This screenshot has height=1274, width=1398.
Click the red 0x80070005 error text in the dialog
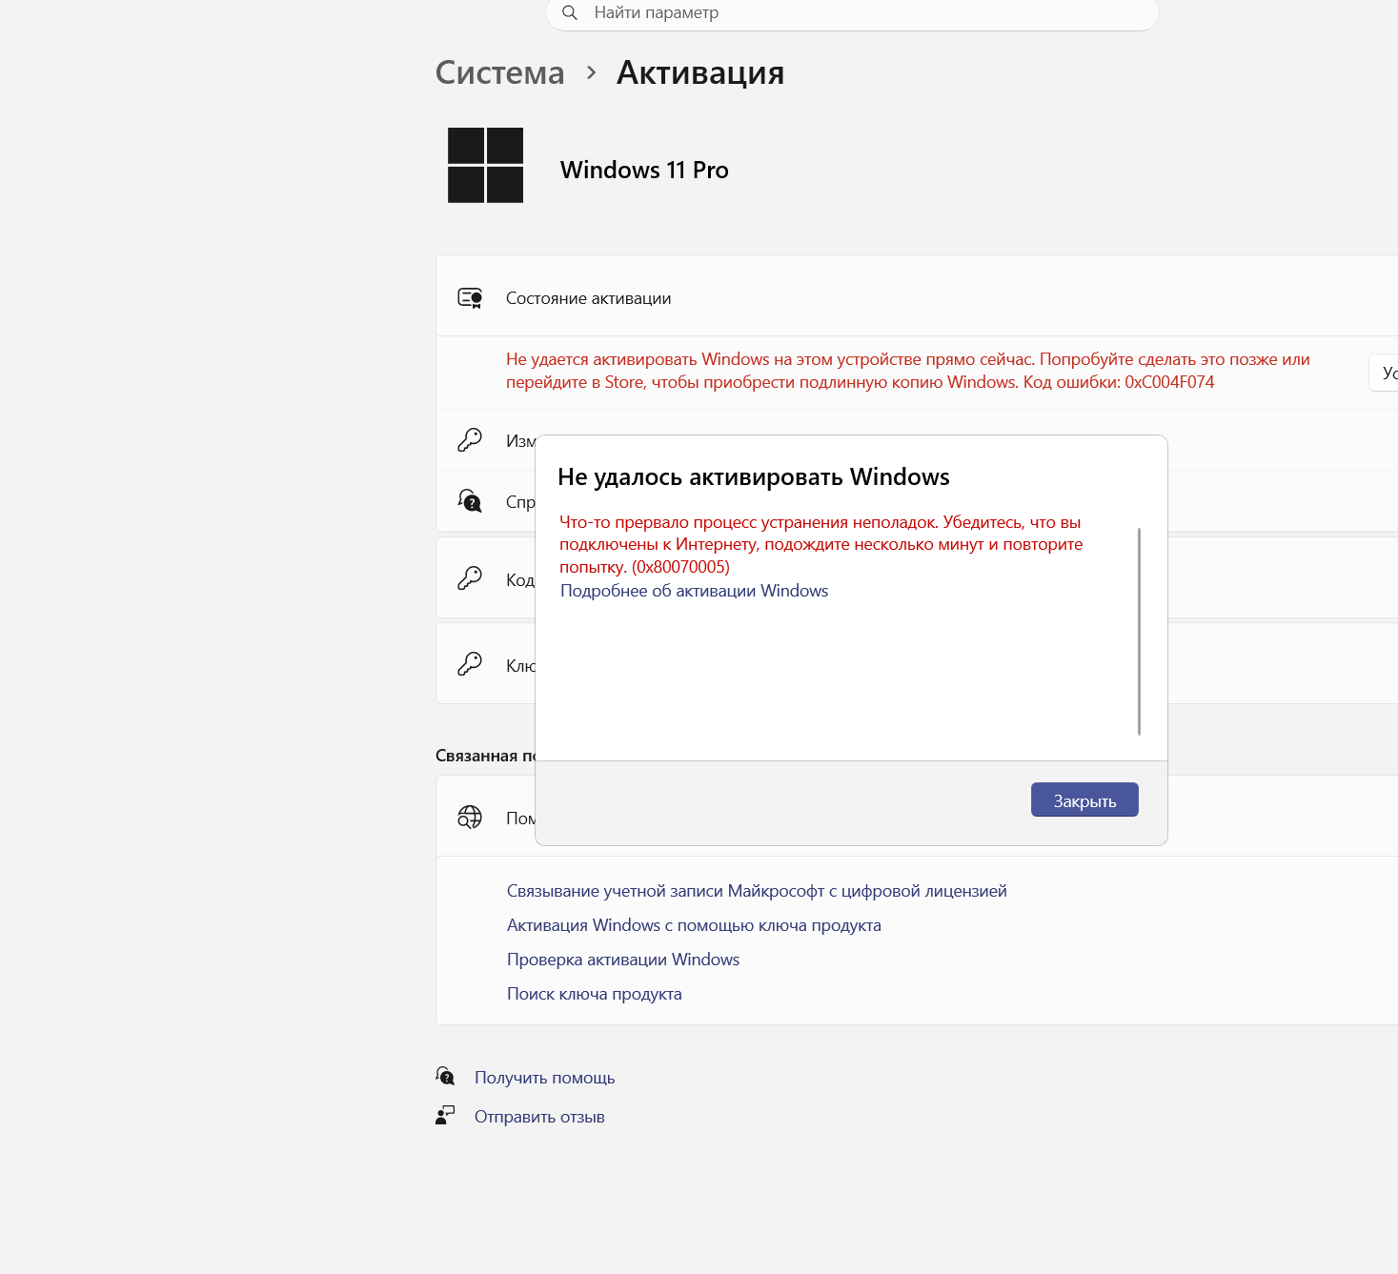(821, 544)
